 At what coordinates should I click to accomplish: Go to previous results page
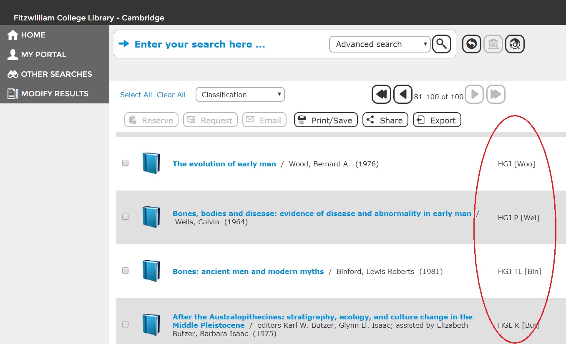point(403,94)
